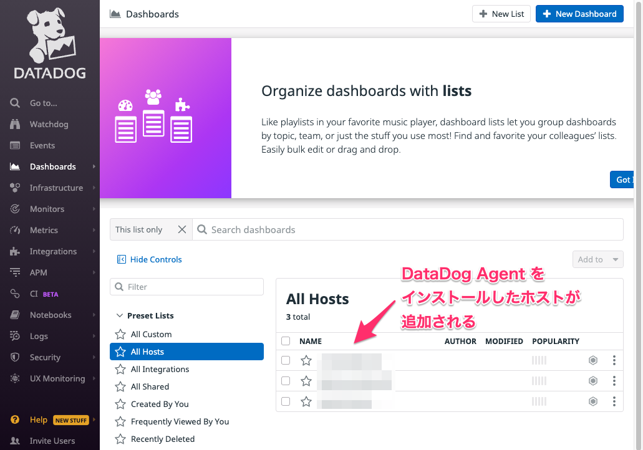The width and height of the screenshot is (643, 450).
Task: Expand the Integrations submenu arrow
Action: 94,251
